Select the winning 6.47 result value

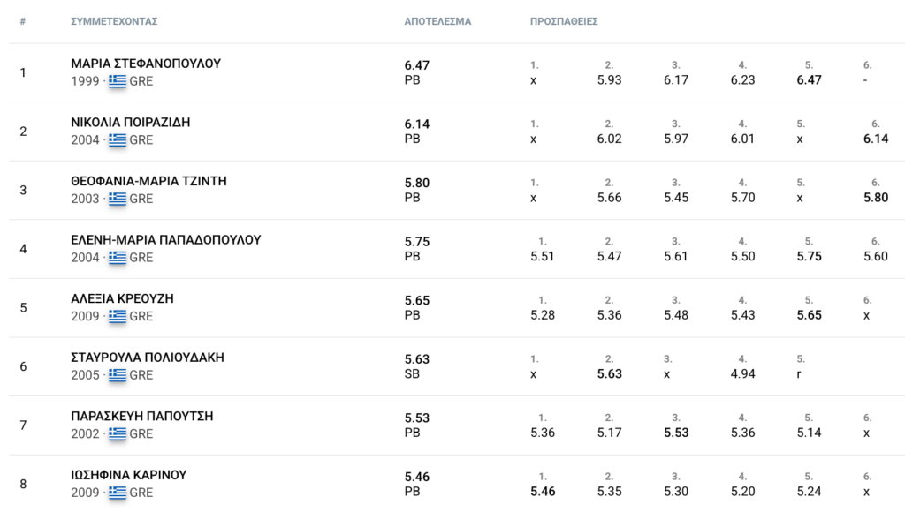click(416, 64)
